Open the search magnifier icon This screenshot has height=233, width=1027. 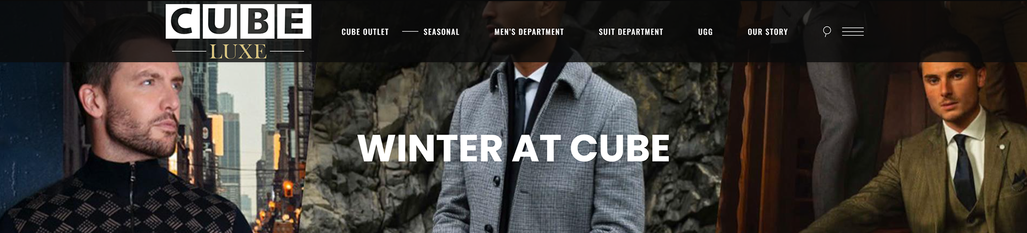tap(826, 32)
